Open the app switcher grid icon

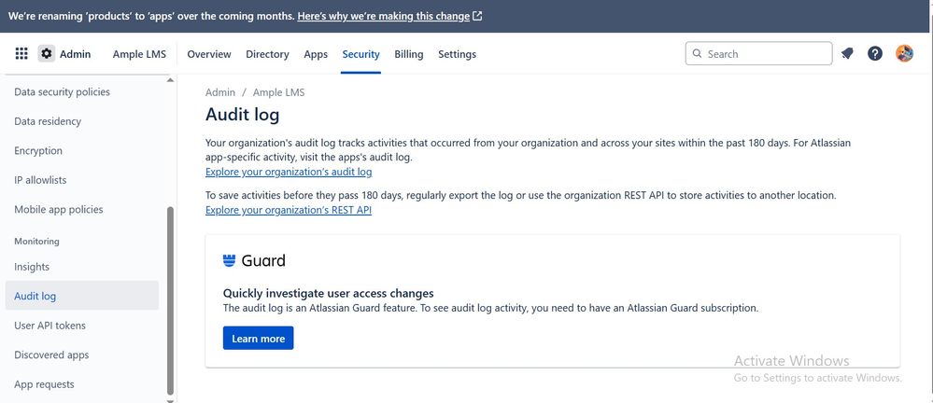pyautogui.click(x=21, y=53)
